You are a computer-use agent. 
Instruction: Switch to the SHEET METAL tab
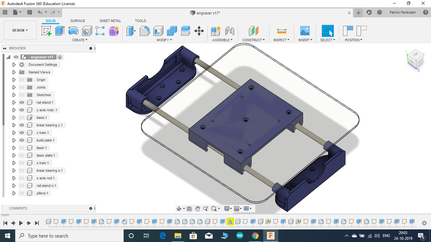coord(110,21)
